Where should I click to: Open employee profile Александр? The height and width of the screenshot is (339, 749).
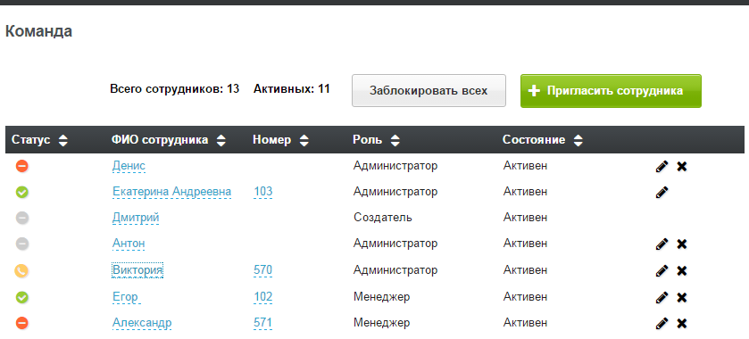point(142,323)
